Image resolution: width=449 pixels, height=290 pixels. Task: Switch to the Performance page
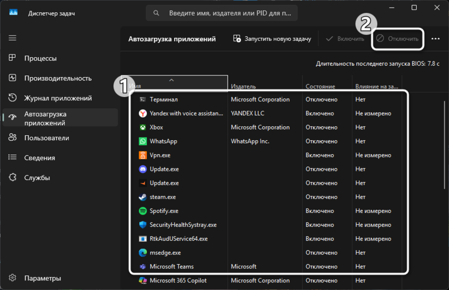pos(57,78)
